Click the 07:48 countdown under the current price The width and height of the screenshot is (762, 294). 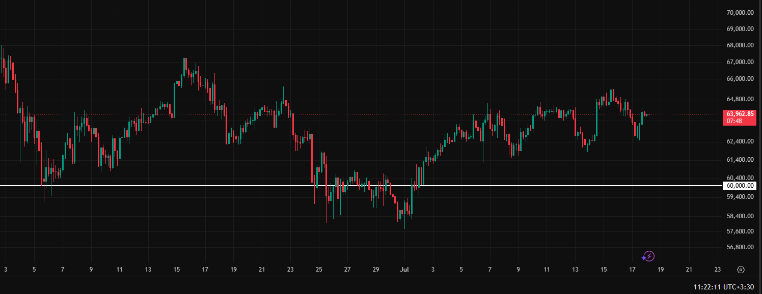734,121
